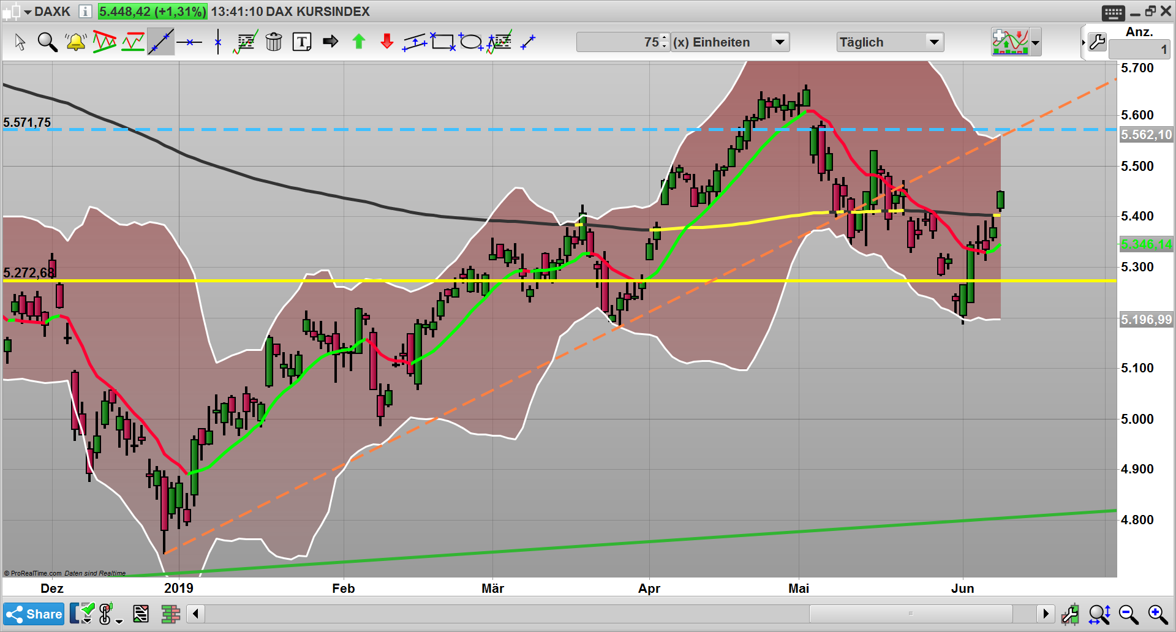This screenshot has height=632, width=1176.
Task: Activate the magnifying glass zoom tool
Action: [x=47, y=42]
